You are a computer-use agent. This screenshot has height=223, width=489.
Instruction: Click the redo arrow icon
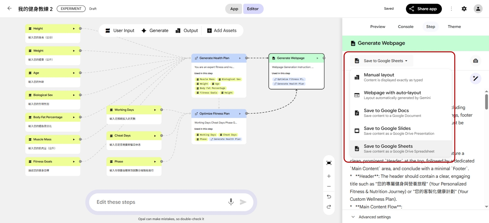pyautogui.click(x=329, y=206)
